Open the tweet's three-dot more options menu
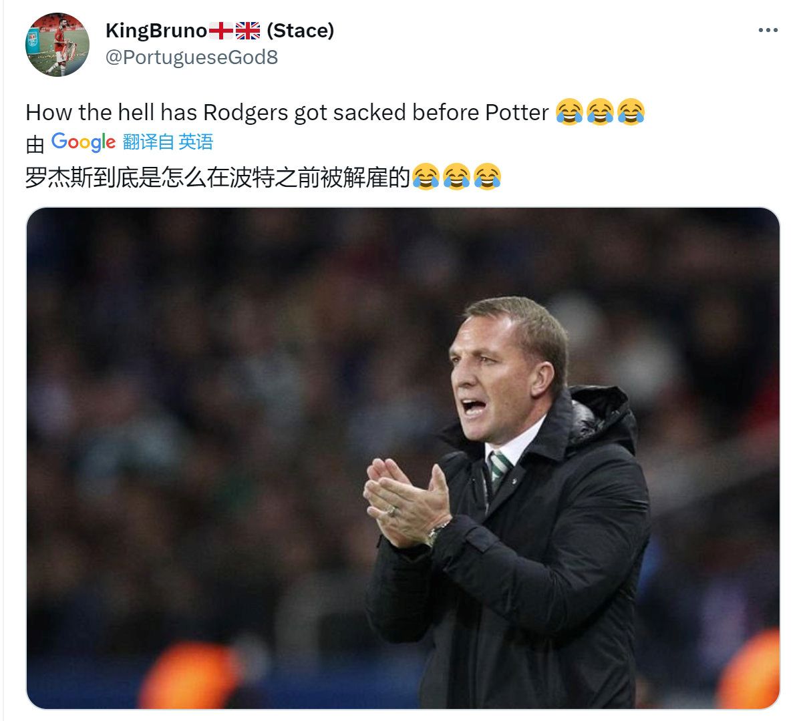The width and height of the screenshot is (797, 721). pyautogui.click(x=768, y=31)
